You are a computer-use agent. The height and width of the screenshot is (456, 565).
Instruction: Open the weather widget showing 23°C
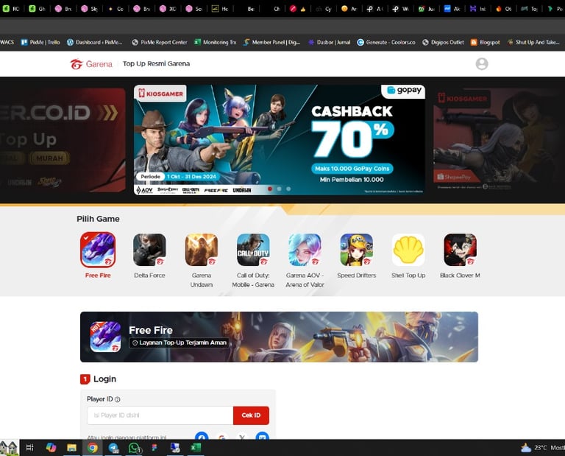[542, 448]
